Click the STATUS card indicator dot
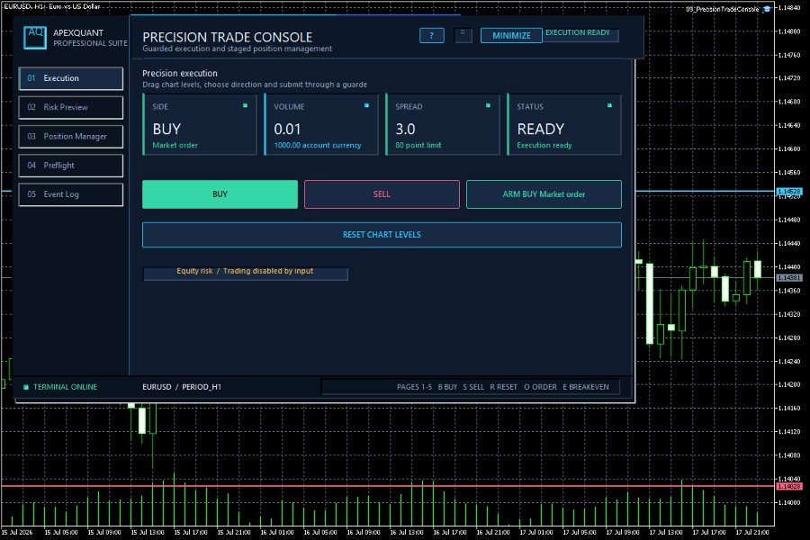Image resolution: width=810 pixels, height=540 pixels. point(609,105)
